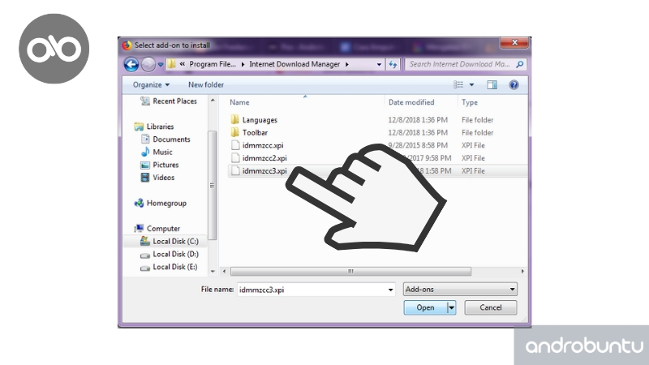Expand the File name dropdown arrow
The height and width of the screenshot is (365, 649).
click(x=390, y=290)
